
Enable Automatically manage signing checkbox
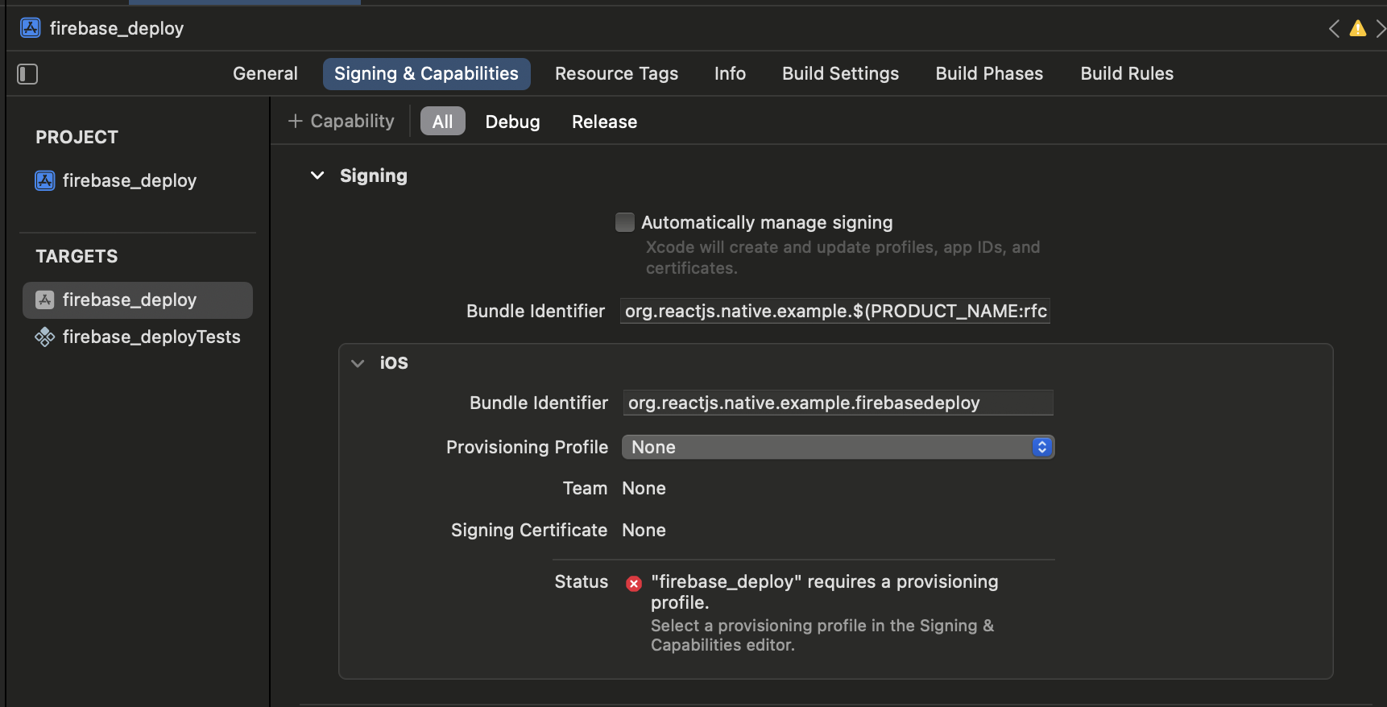pos(625,222)
